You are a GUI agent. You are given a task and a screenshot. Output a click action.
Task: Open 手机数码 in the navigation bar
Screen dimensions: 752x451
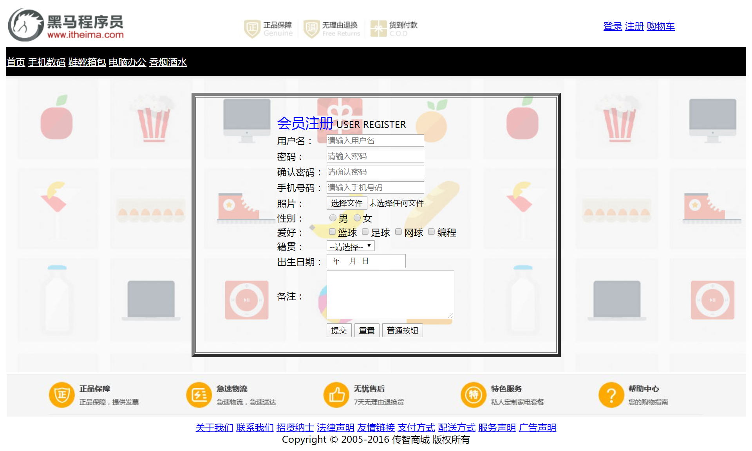(47, 62)
